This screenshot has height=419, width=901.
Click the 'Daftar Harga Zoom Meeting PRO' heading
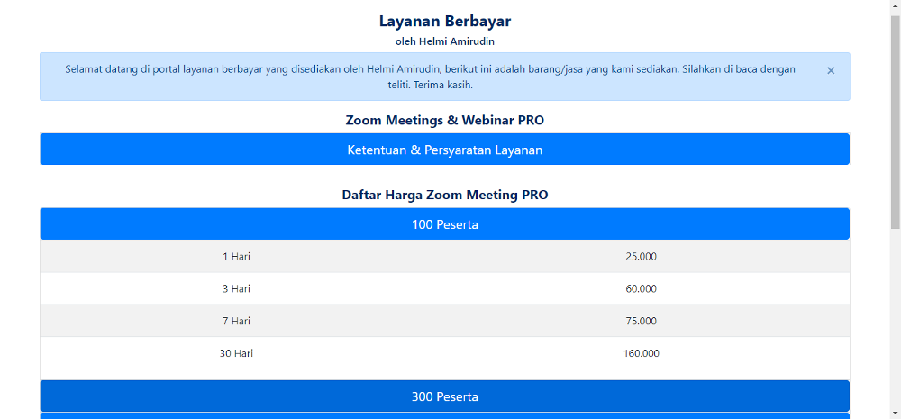(445, 195)
